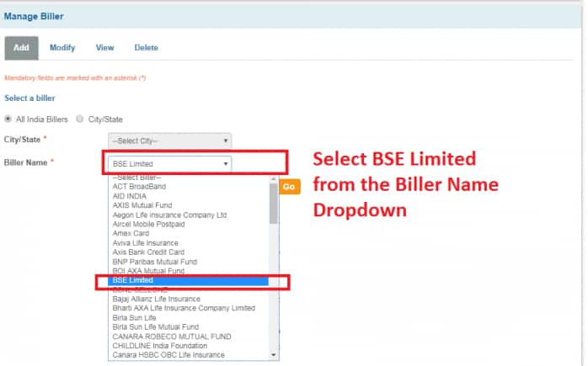Open the Modify tab
Viewport: 588px width, 366px height.
62,48
